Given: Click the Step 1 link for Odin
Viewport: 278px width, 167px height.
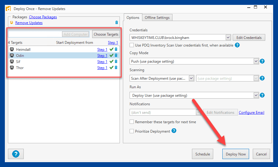Looking at the screenshot, I should (x=102, y=55).
